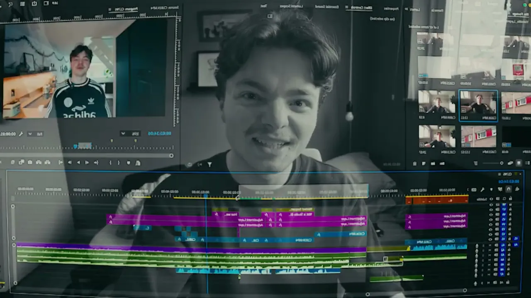Click the "(no clip selected)" text
This screenshot has width=531, height=298.
[x=382, y=19]
